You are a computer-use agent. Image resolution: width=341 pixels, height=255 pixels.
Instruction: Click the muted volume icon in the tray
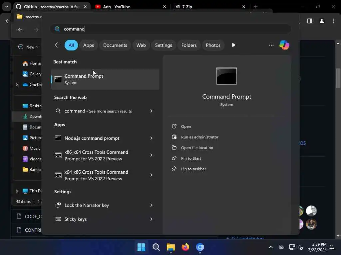(x=300, y=247)
